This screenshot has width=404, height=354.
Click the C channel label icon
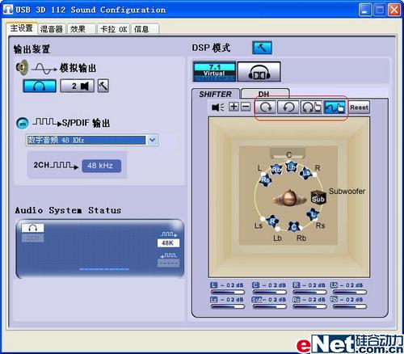[256, 285]
